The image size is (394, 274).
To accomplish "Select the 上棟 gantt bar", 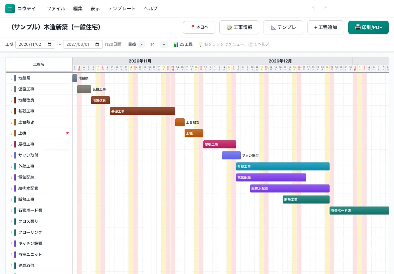I will coord(194,133).
